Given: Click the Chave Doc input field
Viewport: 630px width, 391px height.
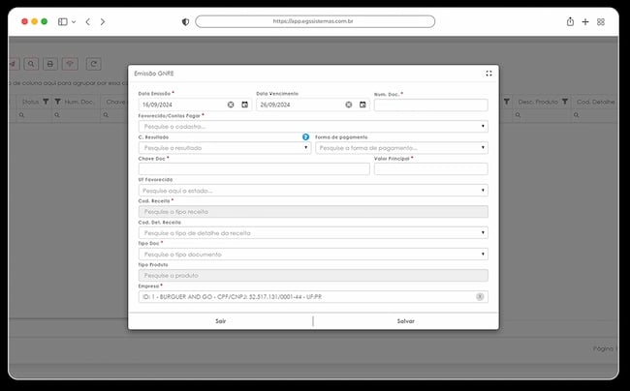Looking at the screenshot, I should coord(254,168).
